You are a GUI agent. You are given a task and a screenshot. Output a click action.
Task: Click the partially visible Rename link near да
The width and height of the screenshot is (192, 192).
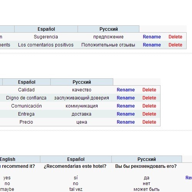click(189, 177)
